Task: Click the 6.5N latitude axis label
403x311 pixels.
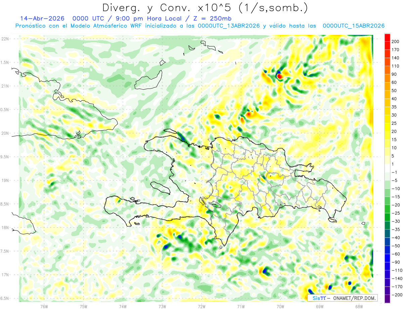Action: pos(5,298)
